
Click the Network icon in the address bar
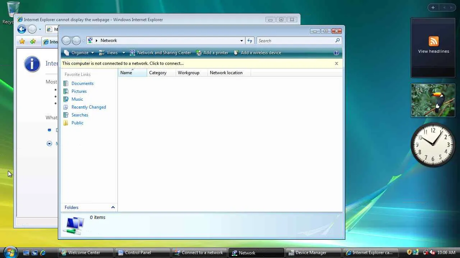(x=90, y=40)
